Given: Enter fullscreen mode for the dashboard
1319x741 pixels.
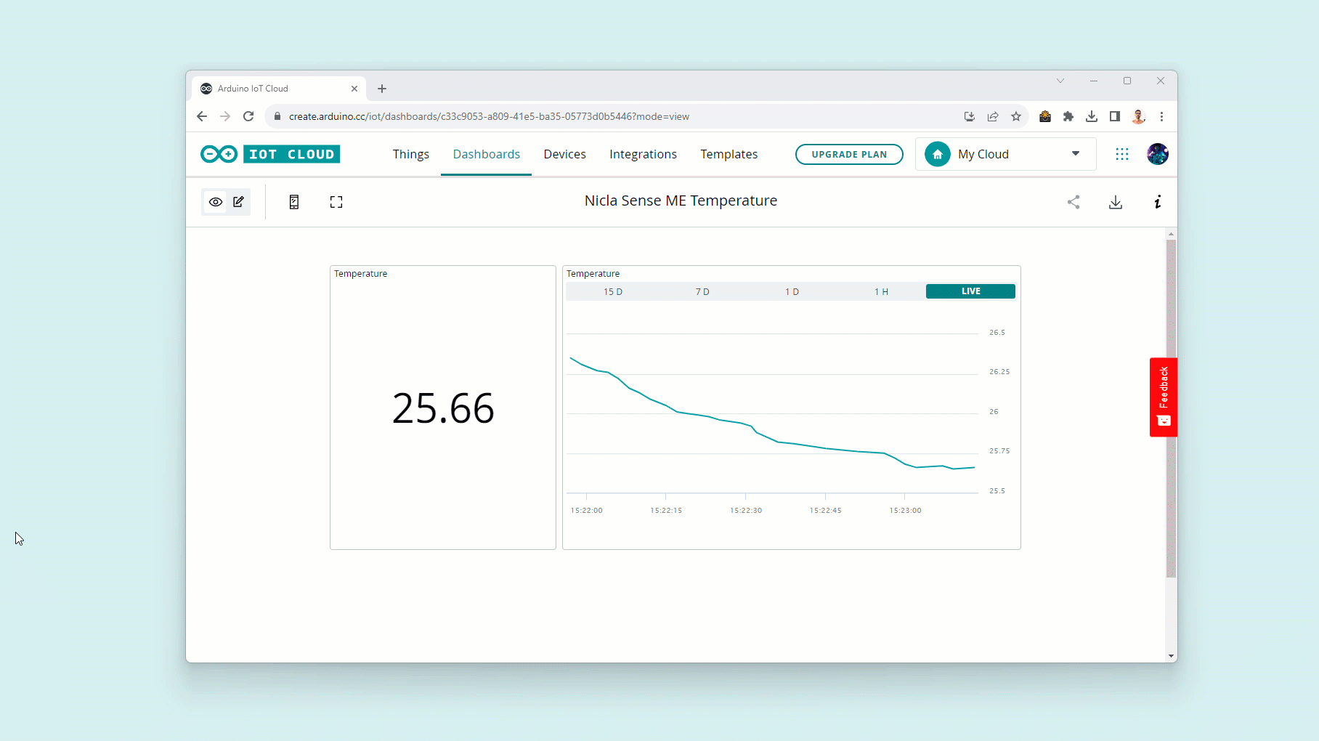Looking at the screenshot, I should tap(336, 201).
